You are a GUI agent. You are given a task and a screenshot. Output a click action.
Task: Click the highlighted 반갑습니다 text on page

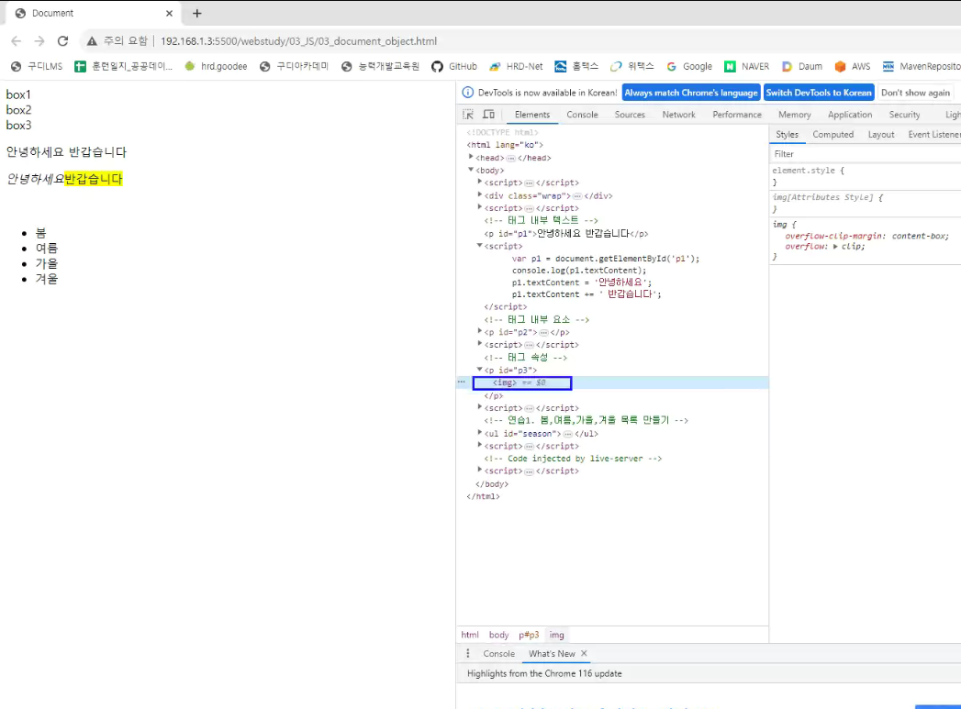94,179
